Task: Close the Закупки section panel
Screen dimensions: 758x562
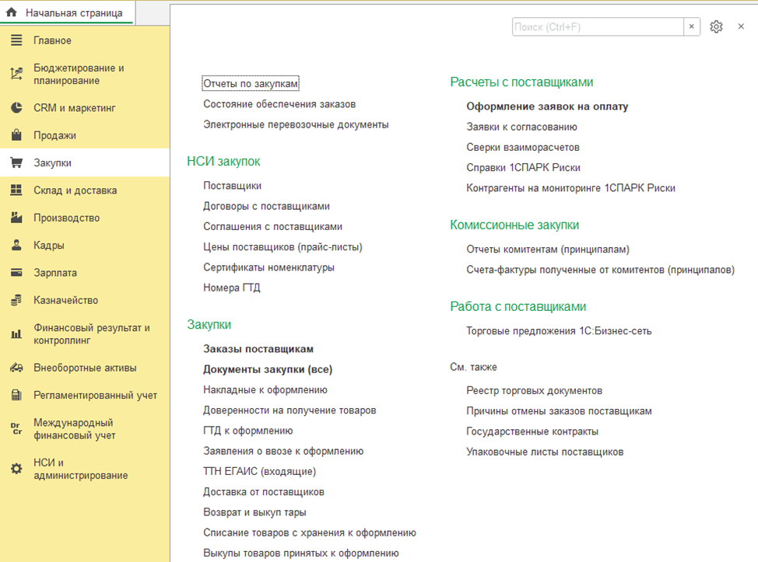Action: point(741,26)
